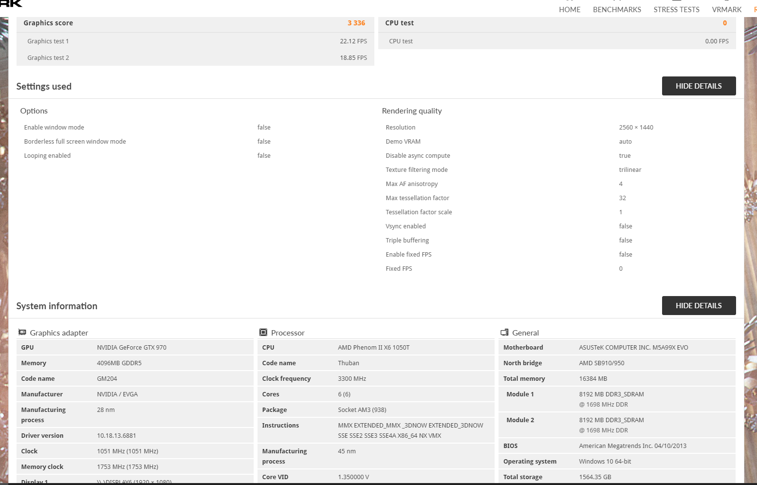Click the Core VID 1.350000 V value
The image size is (757, 485).
[353, 477]
